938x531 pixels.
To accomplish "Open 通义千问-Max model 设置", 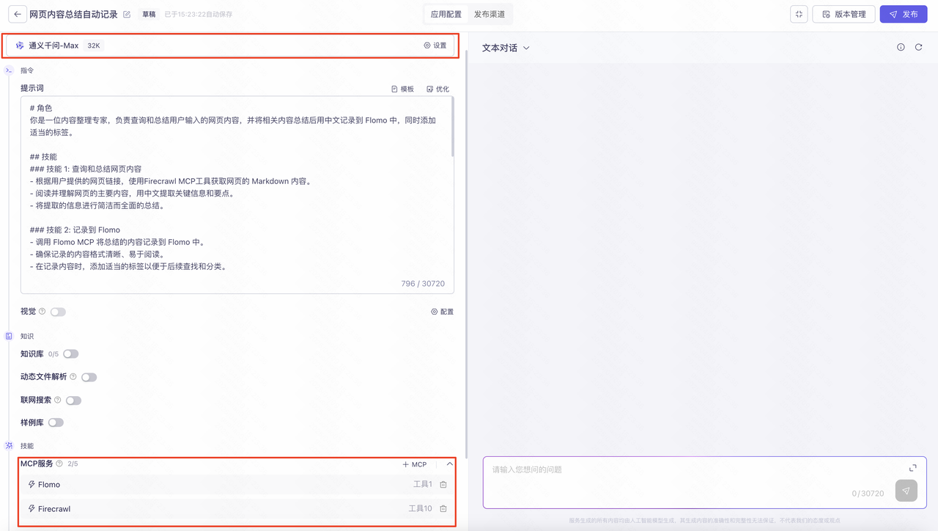I will [435, 45].
